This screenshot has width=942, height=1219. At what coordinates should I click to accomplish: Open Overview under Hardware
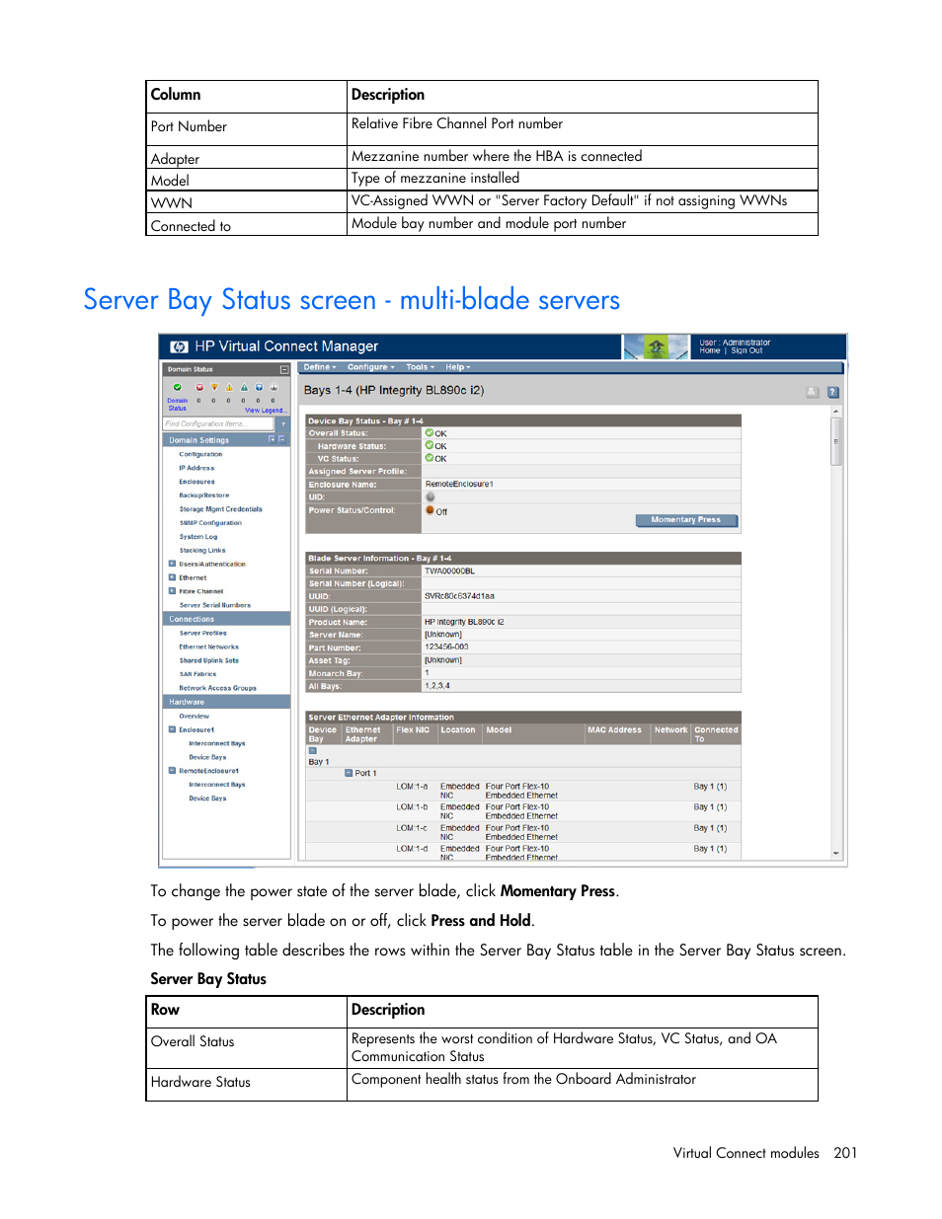tap(194, 716)
